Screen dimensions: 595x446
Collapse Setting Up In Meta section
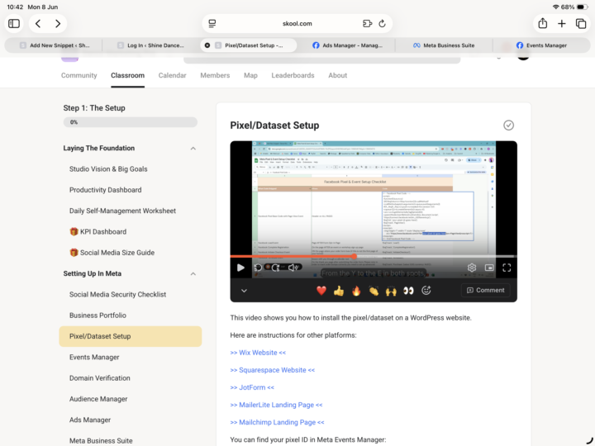tap(193, 274)
